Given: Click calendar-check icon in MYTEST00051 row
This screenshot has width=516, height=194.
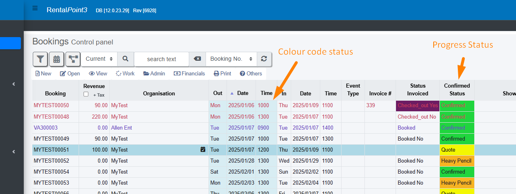Looking at the screenshot, I should pos(203,150).
